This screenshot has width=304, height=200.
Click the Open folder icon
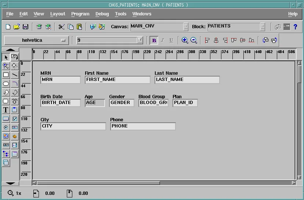click(17, 27)
